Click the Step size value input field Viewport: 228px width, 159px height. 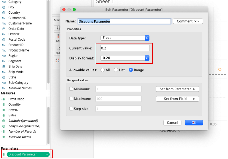coord(118,109)
